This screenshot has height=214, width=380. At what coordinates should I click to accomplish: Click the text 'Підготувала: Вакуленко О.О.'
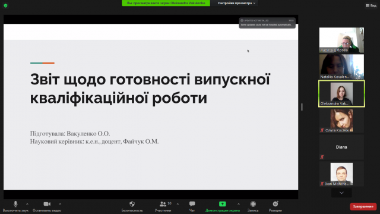point(70,134)
